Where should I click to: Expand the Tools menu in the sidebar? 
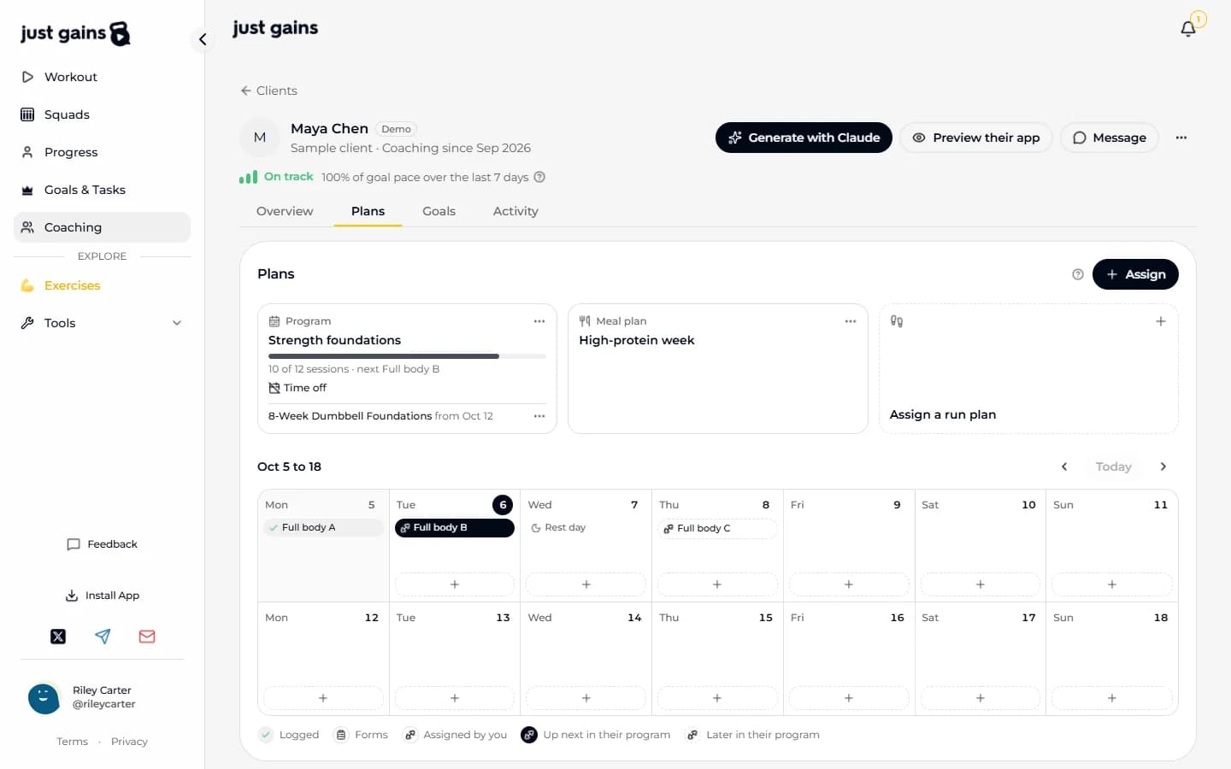click(x=102, y=323)
